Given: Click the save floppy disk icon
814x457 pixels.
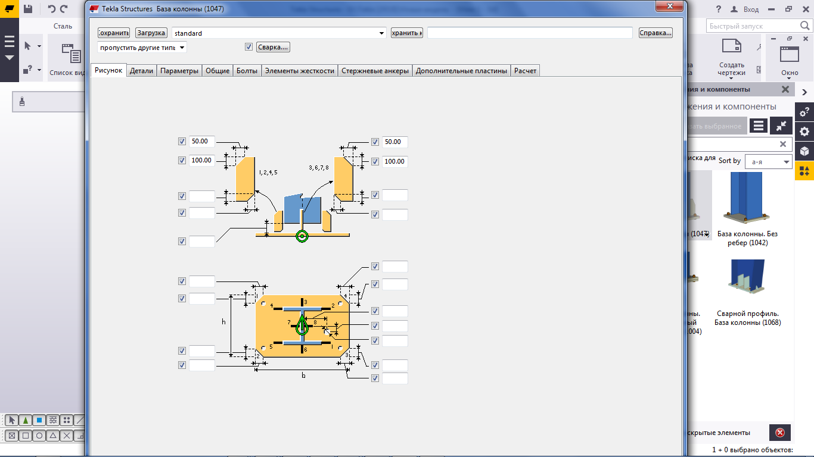Looking at the screenshot, I should [28, 9].
